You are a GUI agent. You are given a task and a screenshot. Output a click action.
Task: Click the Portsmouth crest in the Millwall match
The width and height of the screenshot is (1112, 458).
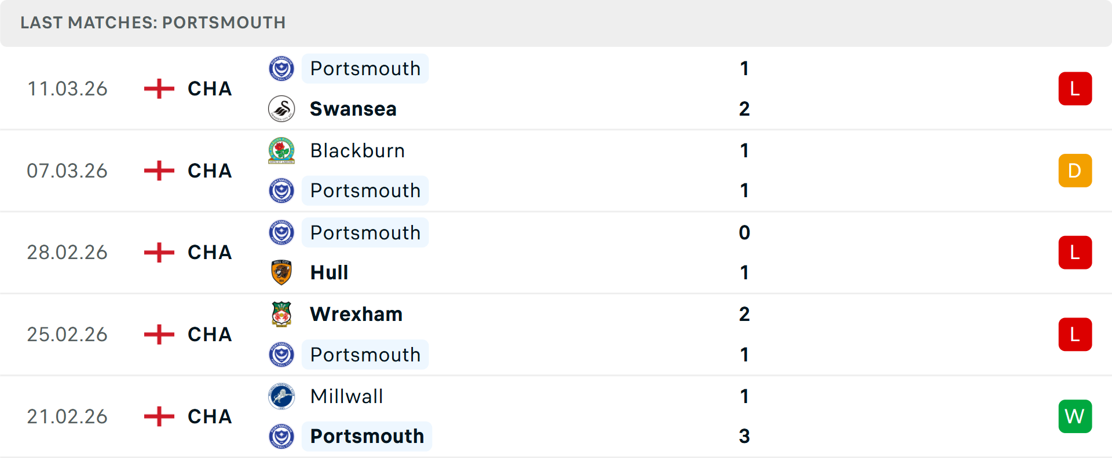(282, 437)
